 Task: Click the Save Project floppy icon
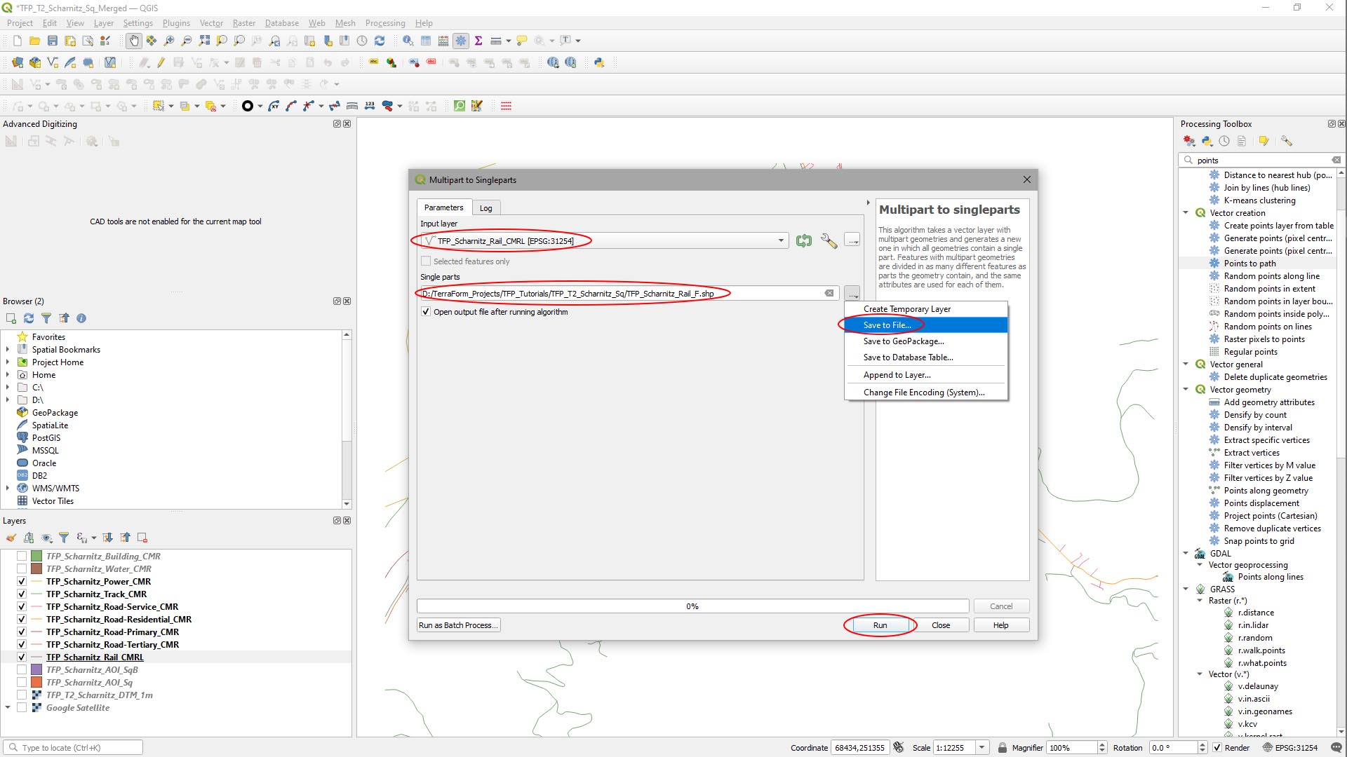pos(53,41)
